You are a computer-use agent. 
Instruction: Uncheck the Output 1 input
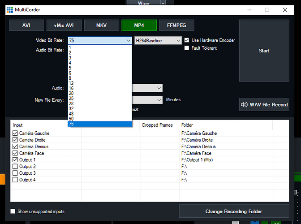[15, 159]
